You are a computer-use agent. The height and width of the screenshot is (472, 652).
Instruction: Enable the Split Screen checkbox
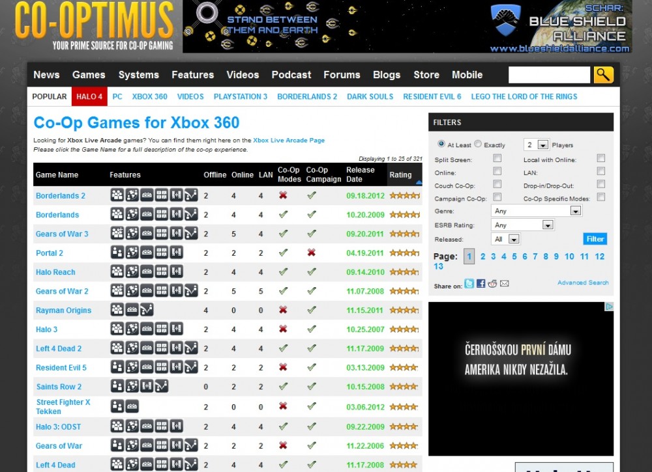click(x=497, y=158)
